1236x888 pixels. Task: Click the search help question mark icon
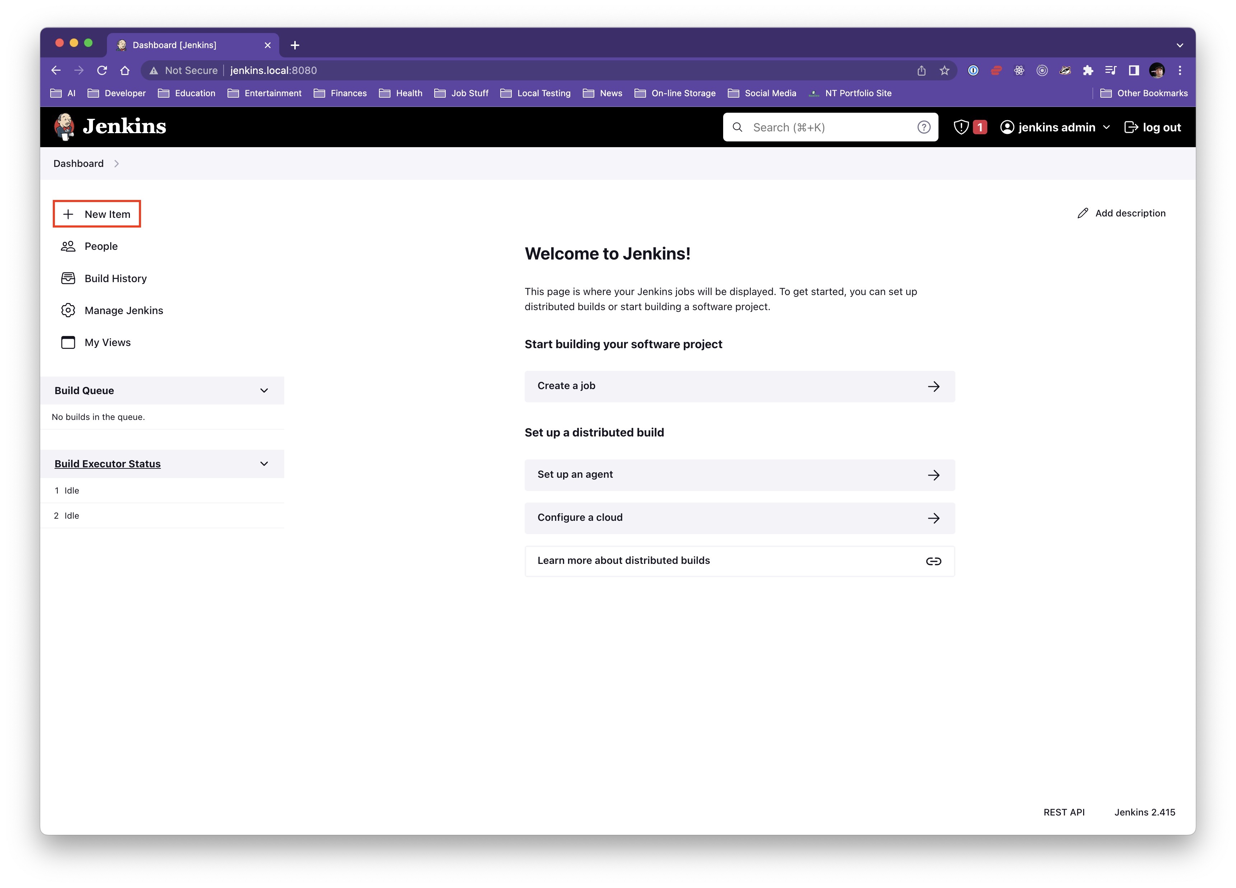[x=923, y=127]
